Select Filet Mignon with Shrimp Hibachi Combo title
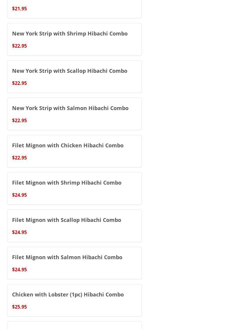The width and height of the screenshot is (227, 329). [x=67, y=183]
